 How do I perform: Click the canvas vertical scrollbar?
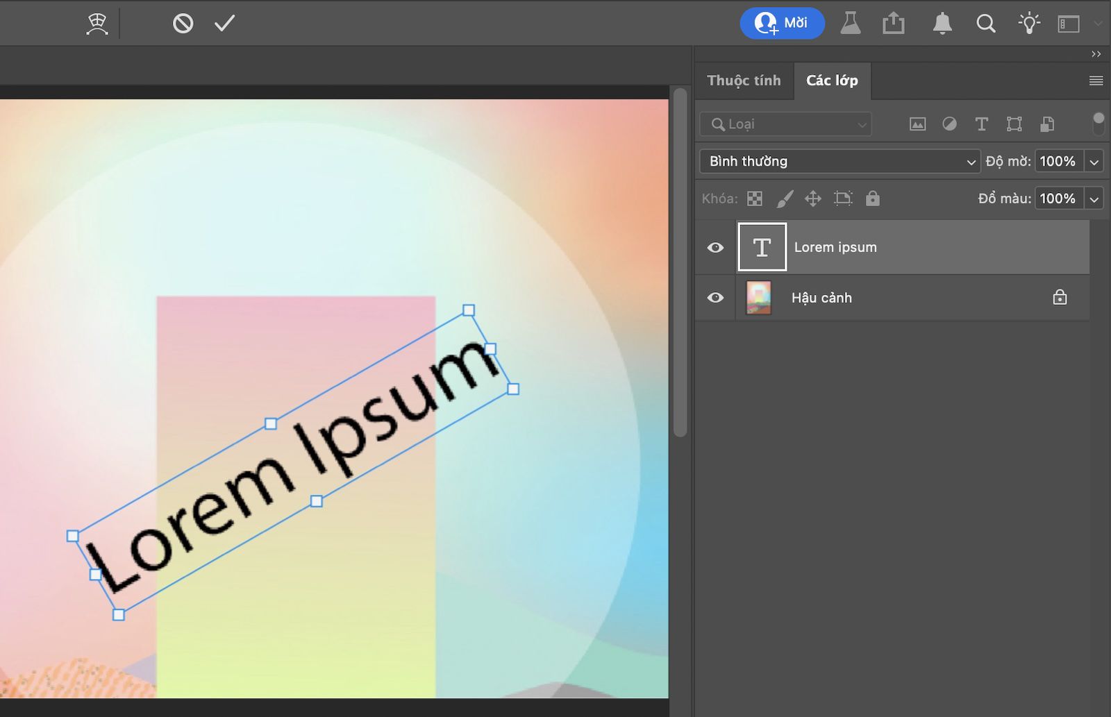tap(680, 262)
